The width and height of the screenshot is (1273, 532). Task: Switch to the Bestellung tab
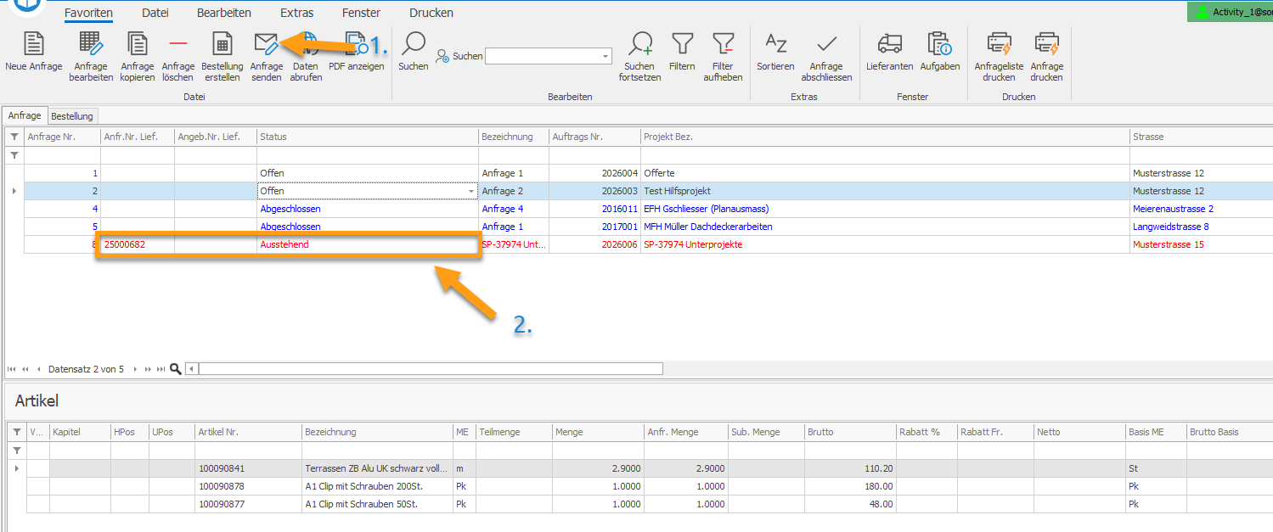tap(72, 115)
